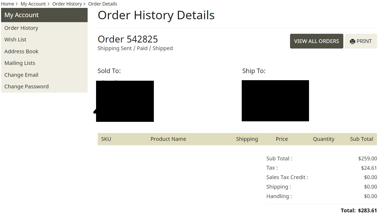The height and width of the screenshot is (216, 380).
Task: Open Wish List in the sidebar
Action: [15, 40]
